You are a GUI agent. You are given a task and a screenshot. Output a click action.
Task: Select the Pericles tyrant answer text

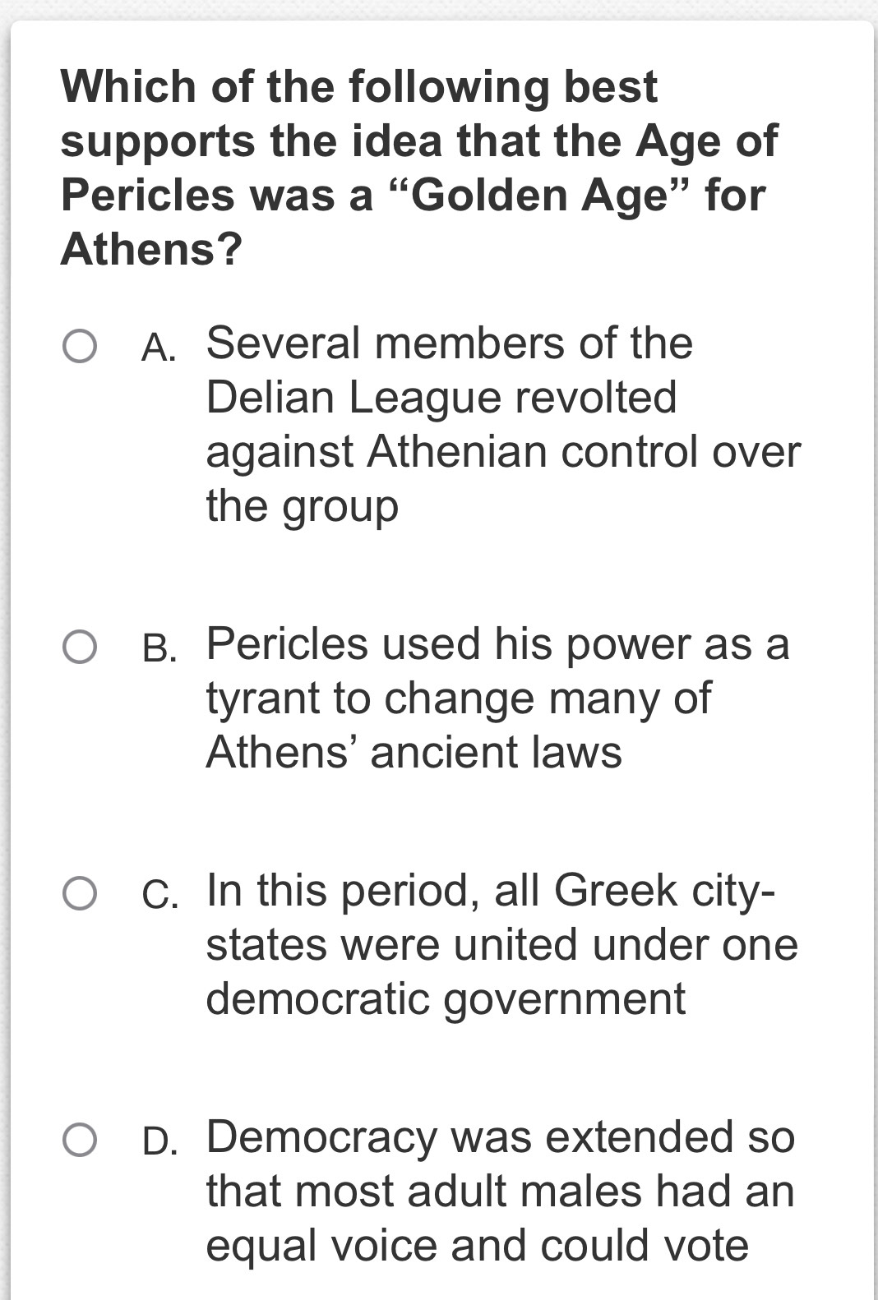[x=497, y=698]
